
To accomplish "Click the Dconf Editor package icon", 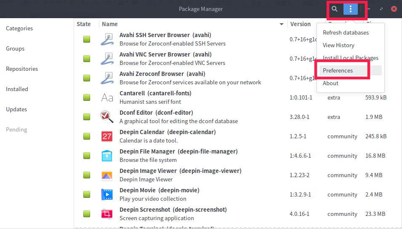I will 107,117.
